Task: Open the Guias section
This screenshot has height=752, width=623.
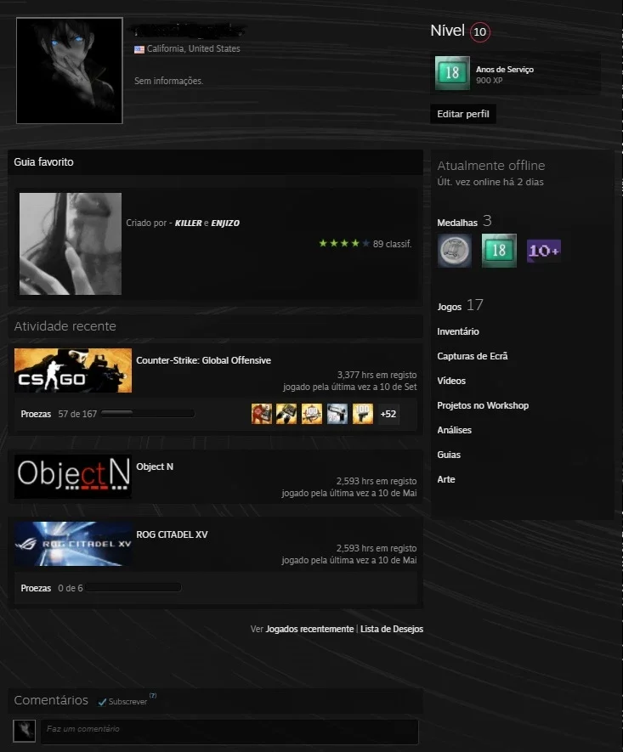Action: point(449,455)
